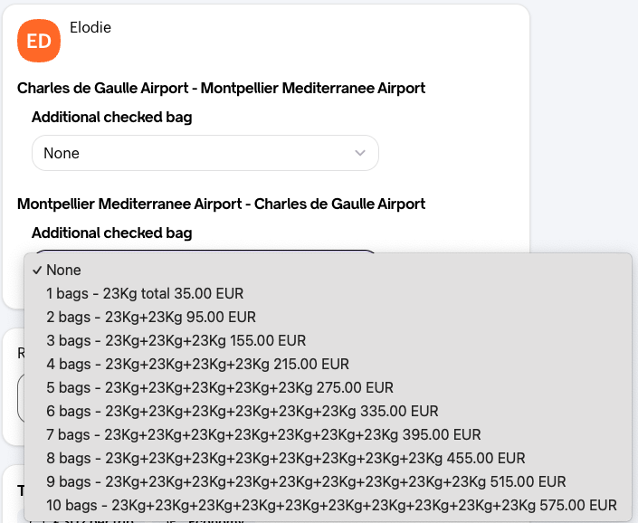Choose 4 bags for 215.00 EUR
Screen dimensions: 638x523
[x=197, y=365]
